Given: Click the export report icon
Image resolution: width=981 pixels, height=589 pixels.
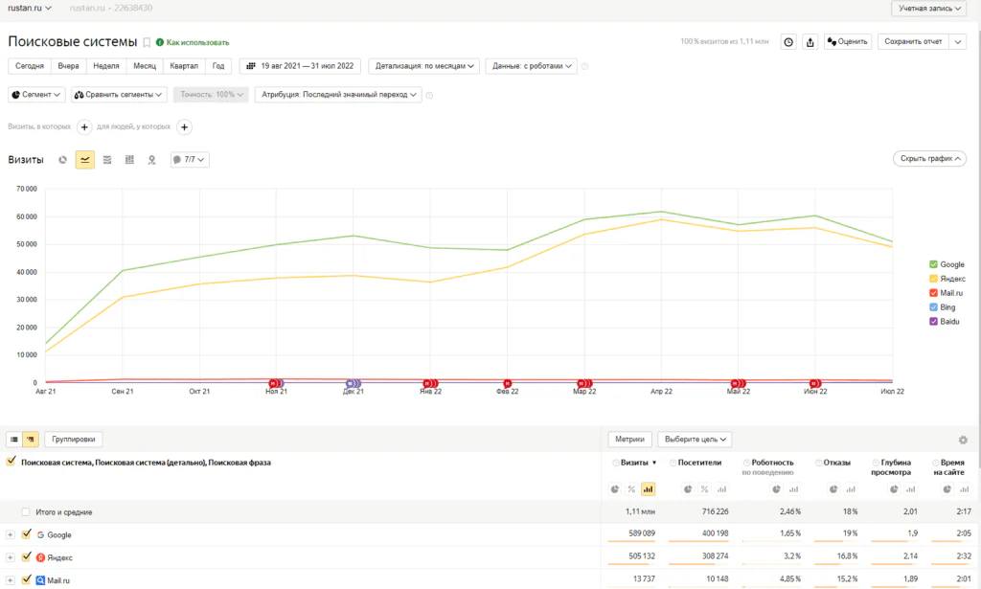Looking at the screenshot, I should click(810, 42).
